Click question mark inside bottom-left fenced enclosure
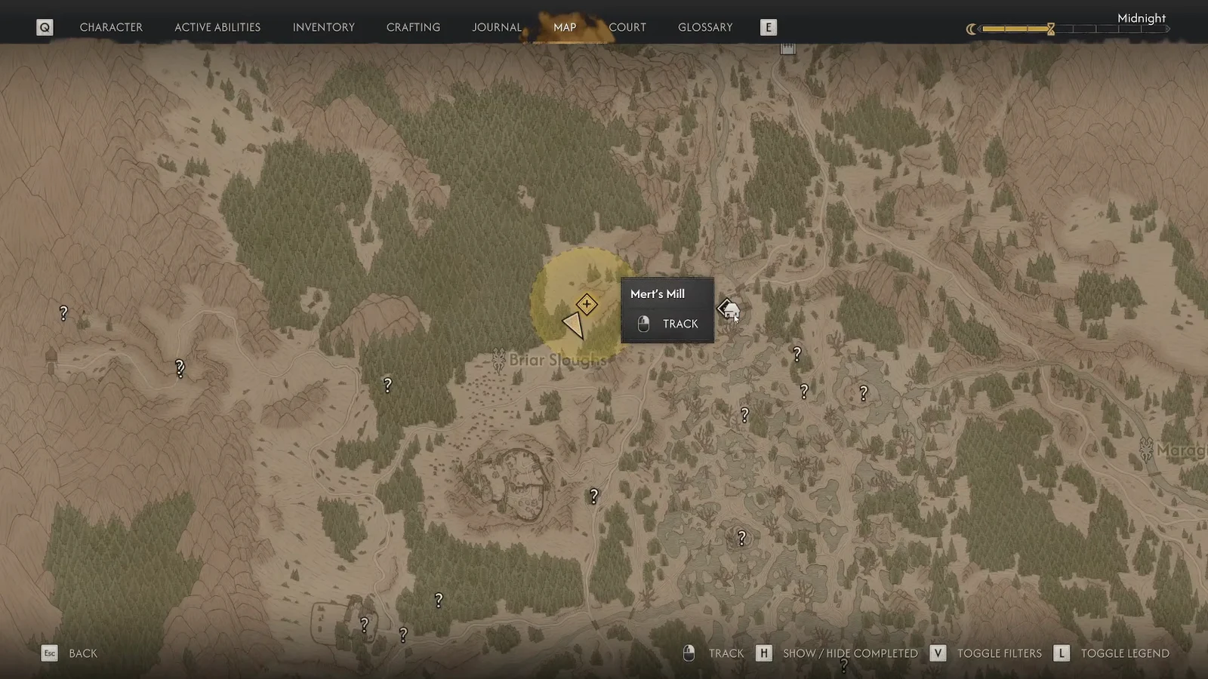This screenshot has height=679, width=1208. click(x=365, y=625)
